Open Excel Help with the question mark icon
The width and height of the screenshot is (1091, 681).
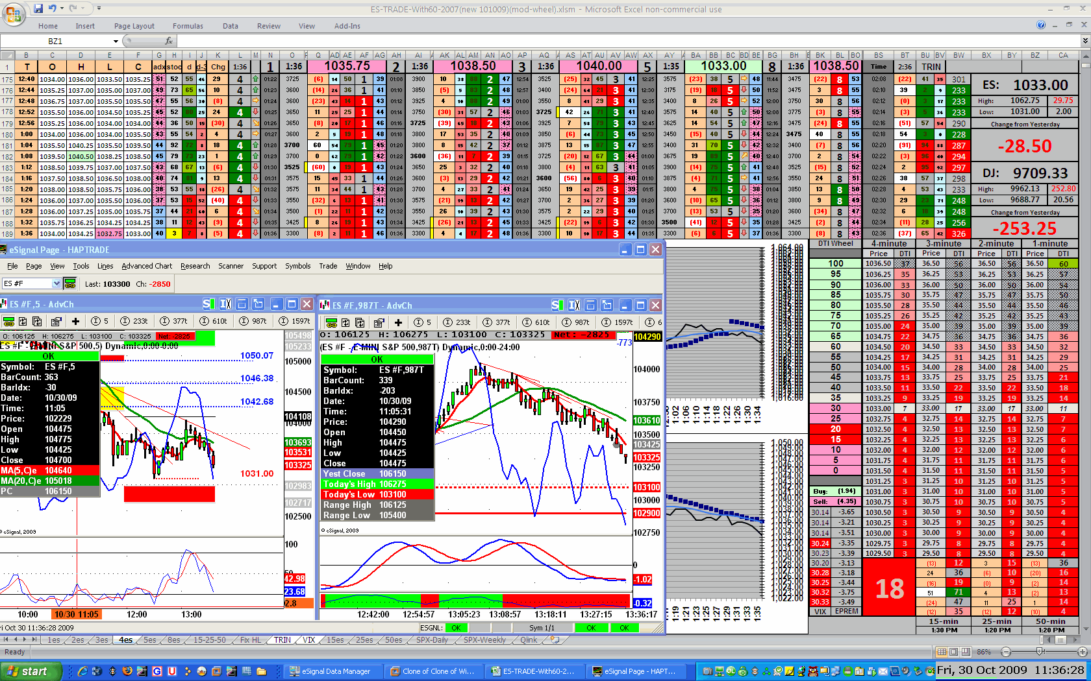(x=1041, y=25)
